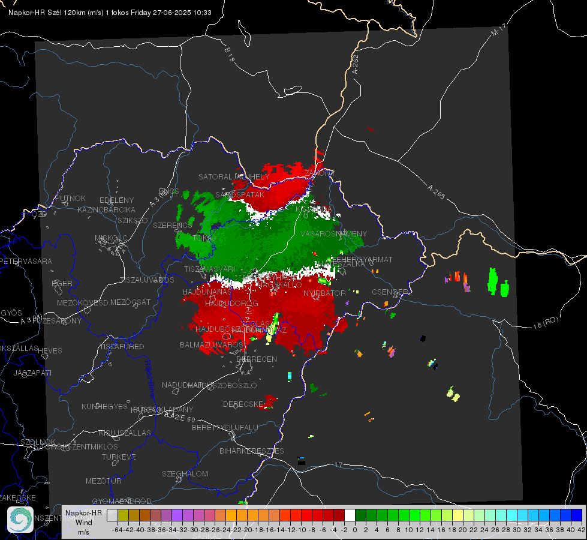
Task: Click the SÁROSPATAK city label
Action: (x=240, y=194)
